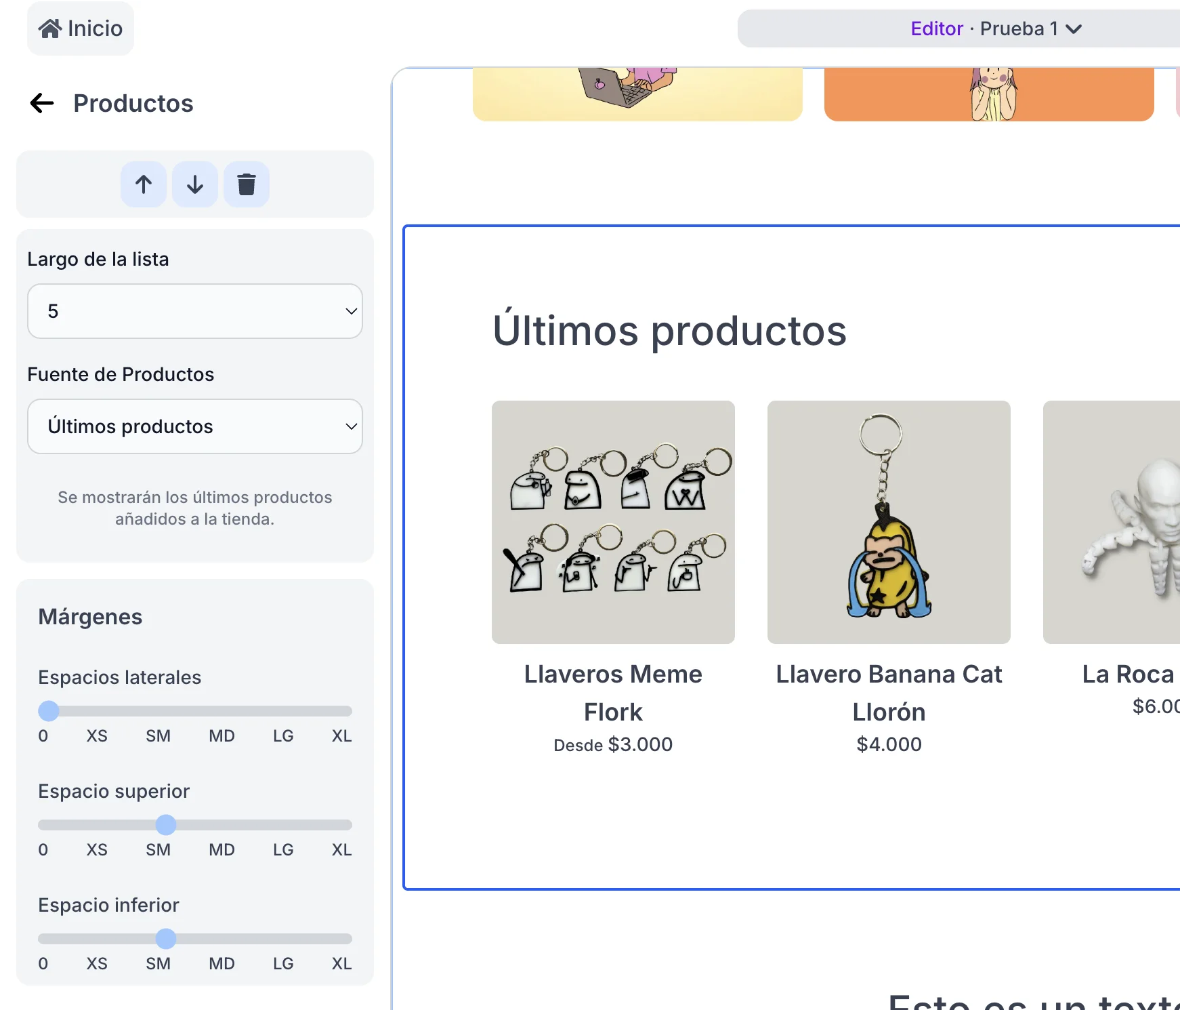Select the Últimos productos section heading
The image size is (1180, 1010).
[x=669, y=331]
